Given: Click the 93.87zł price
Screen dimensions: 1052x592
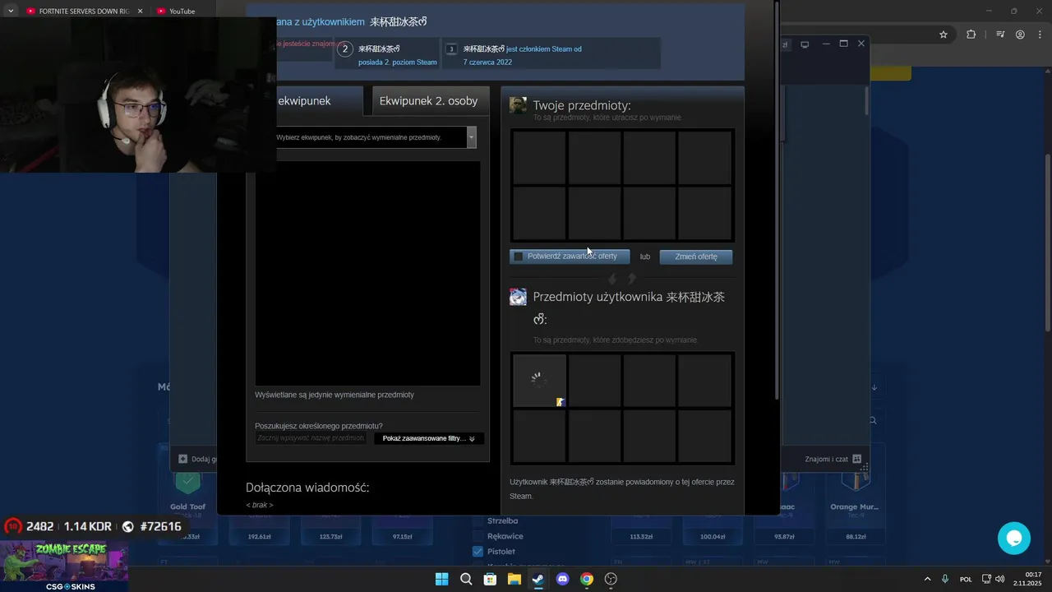Looking at the screenshot, I should 784,537.
